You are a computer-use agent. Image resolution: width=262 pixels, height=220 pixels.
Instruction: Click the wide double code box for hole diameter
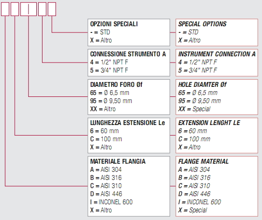[29, 9]
